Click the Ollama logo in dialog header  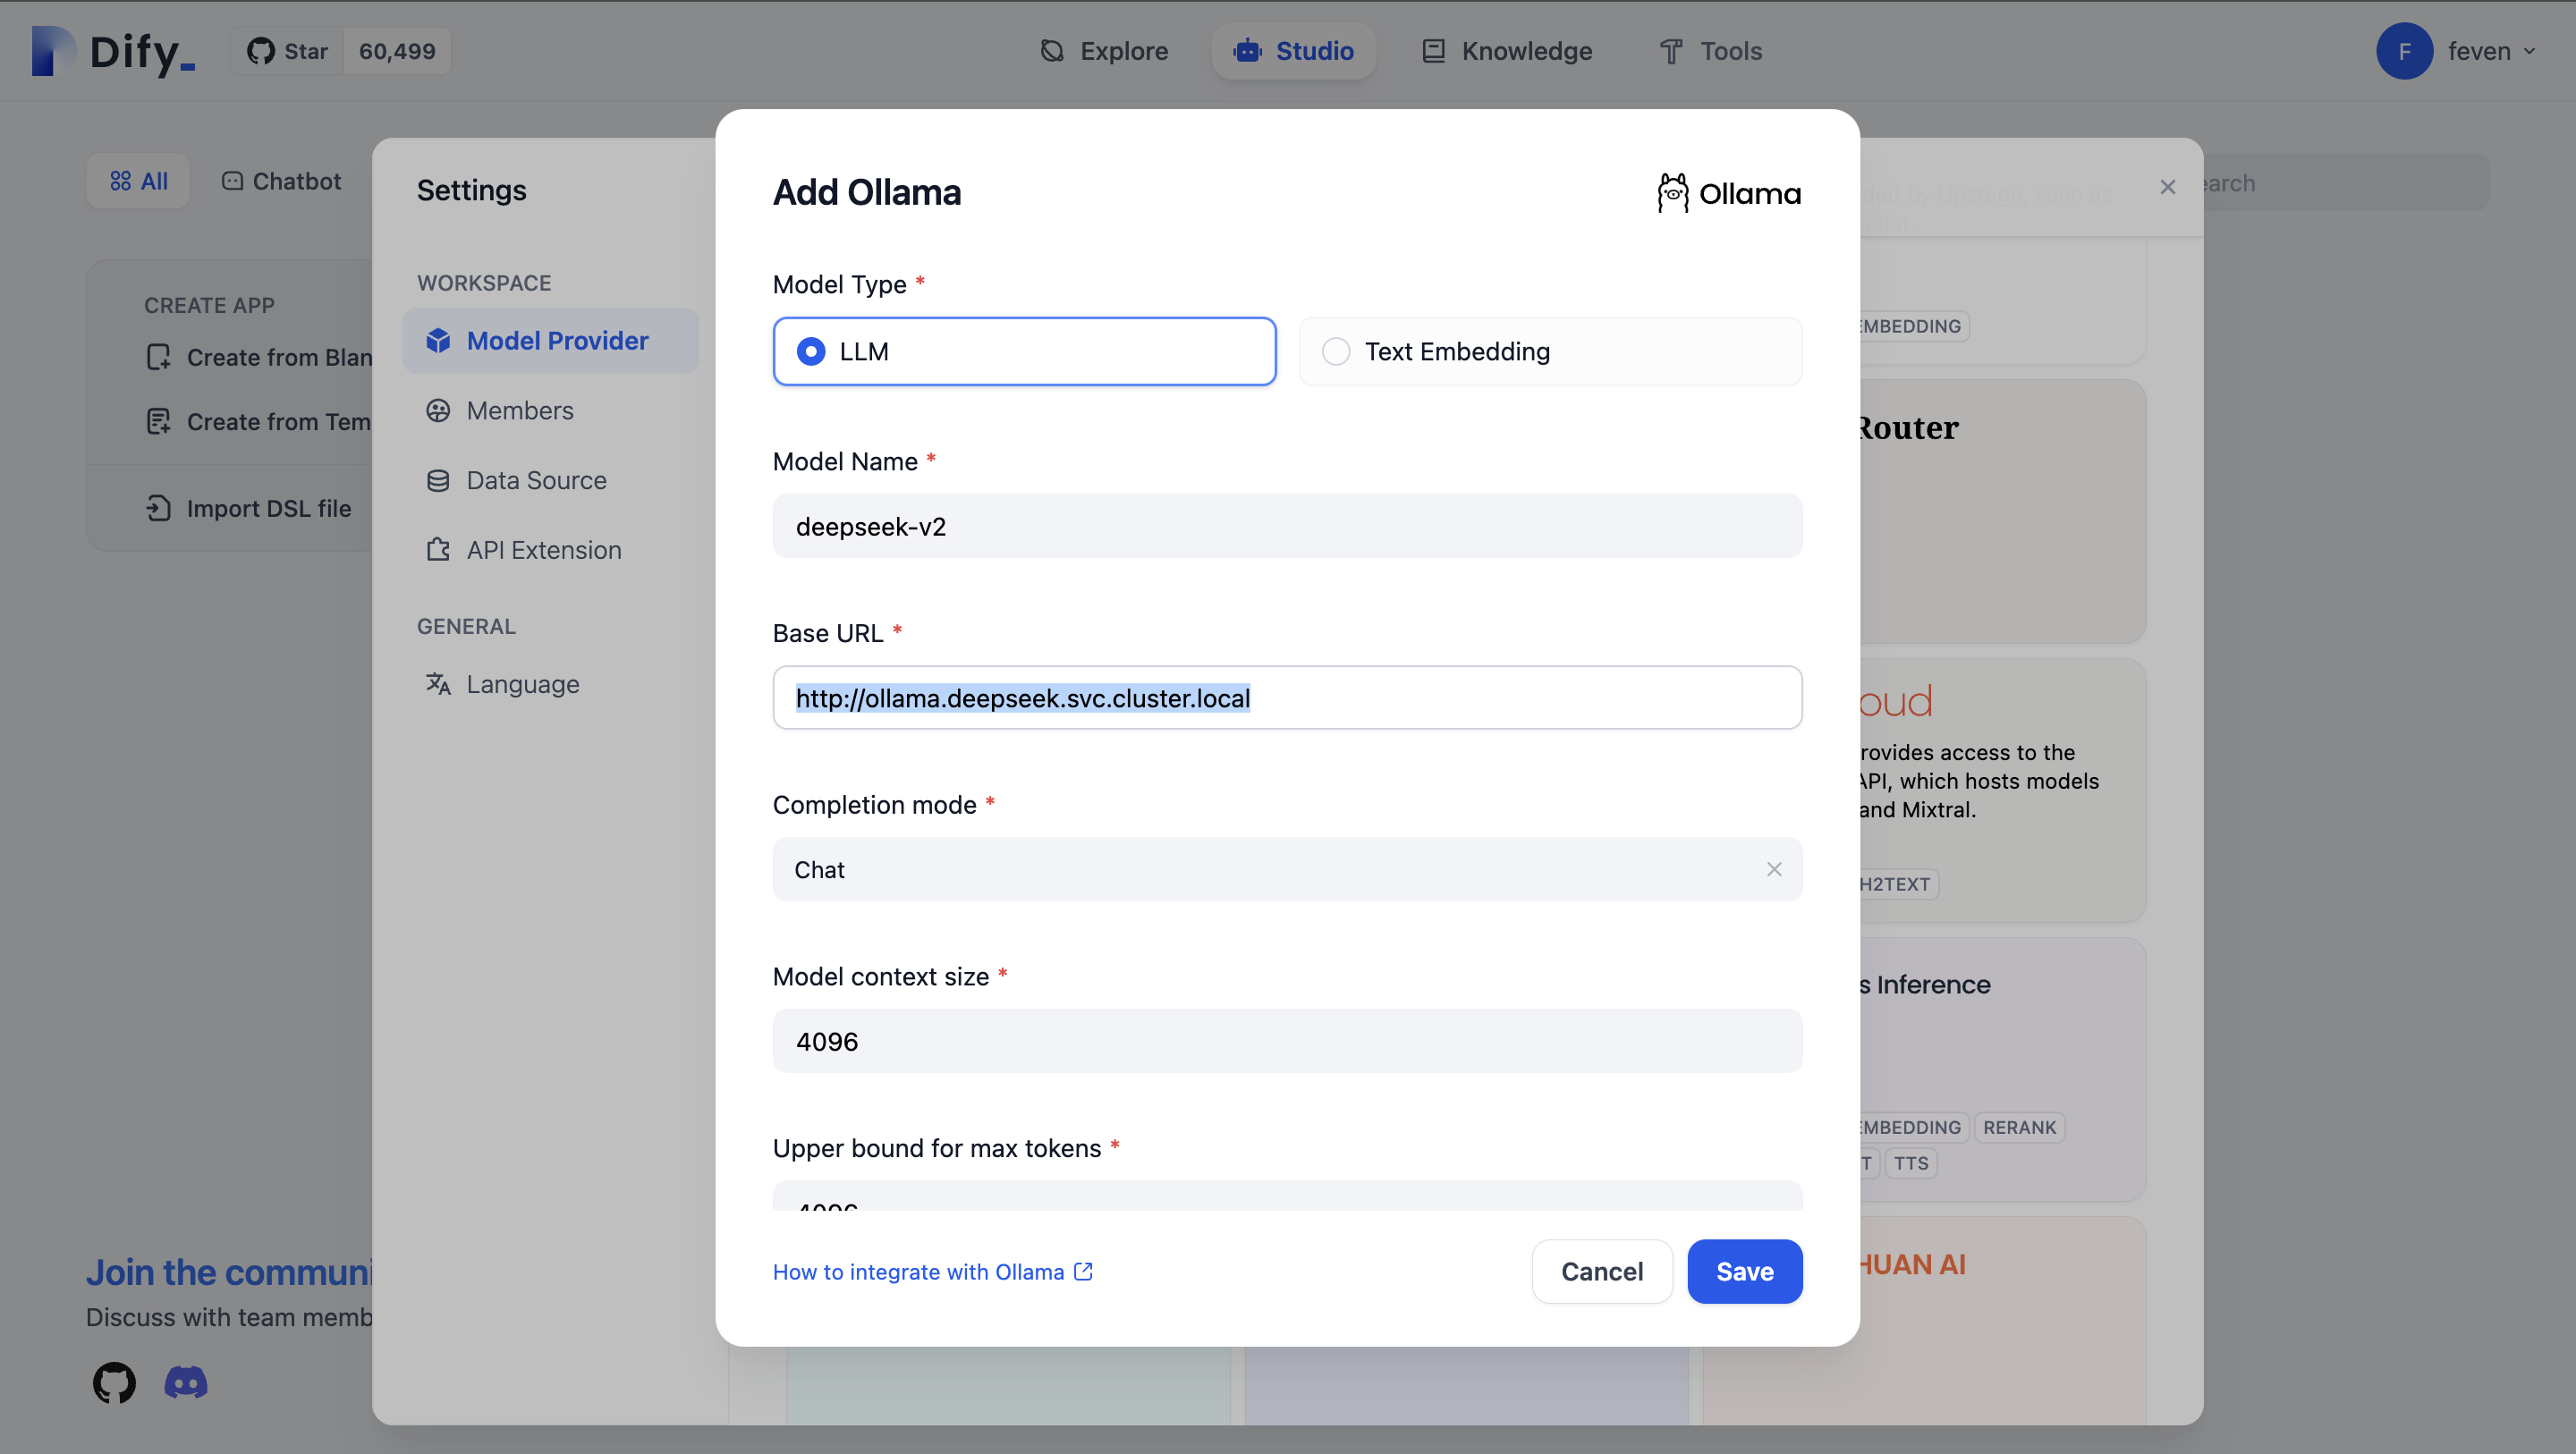(x=1728, y=193)
